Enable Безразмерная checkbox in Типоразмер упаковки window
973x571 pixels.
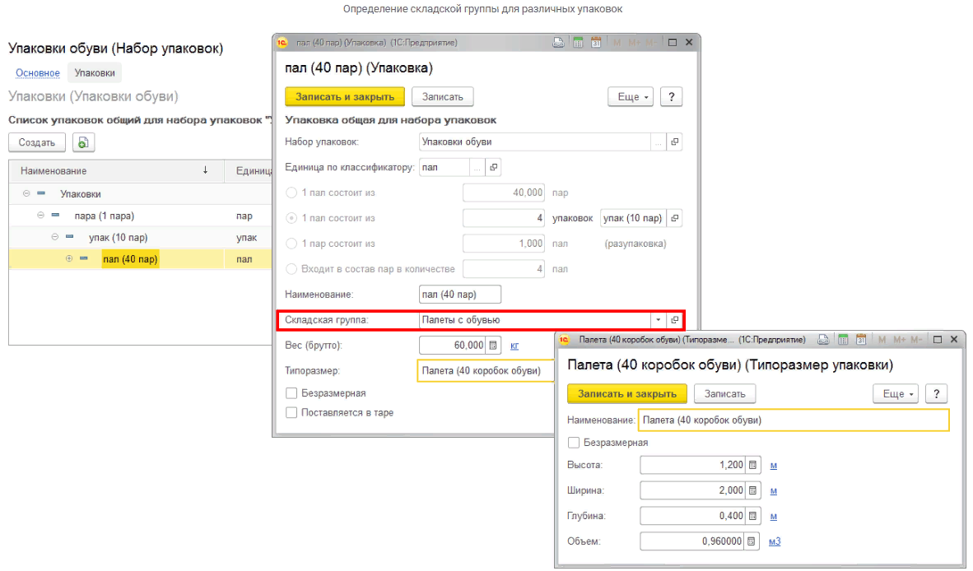574,443
